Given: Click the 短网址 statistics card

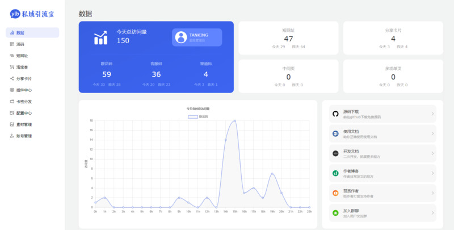Looking at the screenshot, I should click(288, 39).
